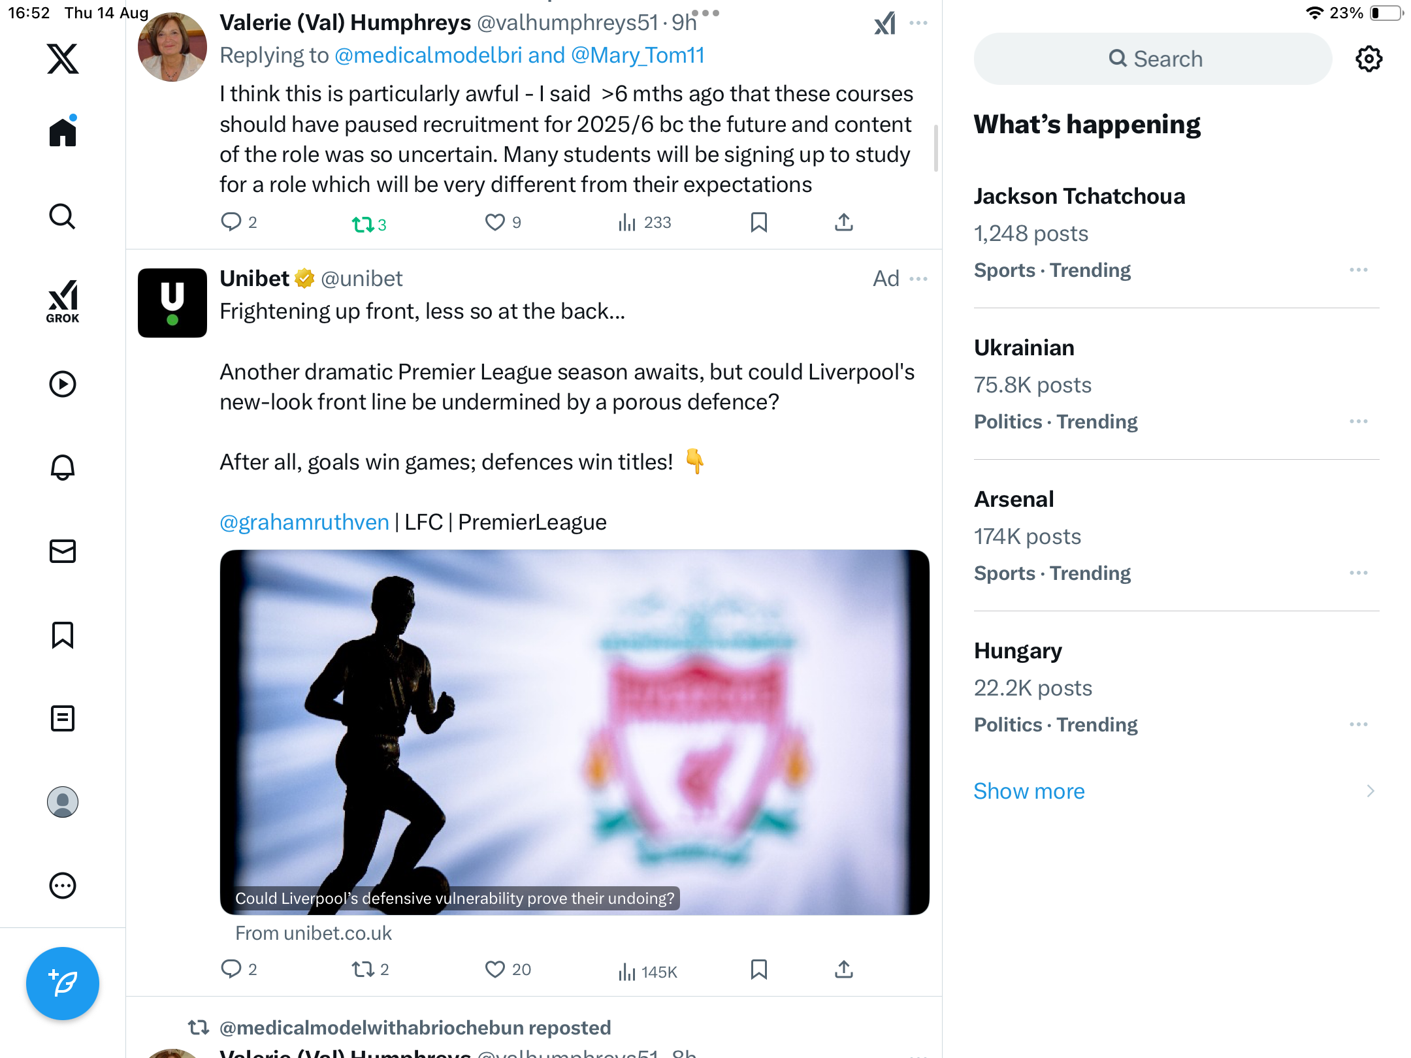Click the compose post button
The width and height of the screenshot is (1411, 1058).
point(63,984)
